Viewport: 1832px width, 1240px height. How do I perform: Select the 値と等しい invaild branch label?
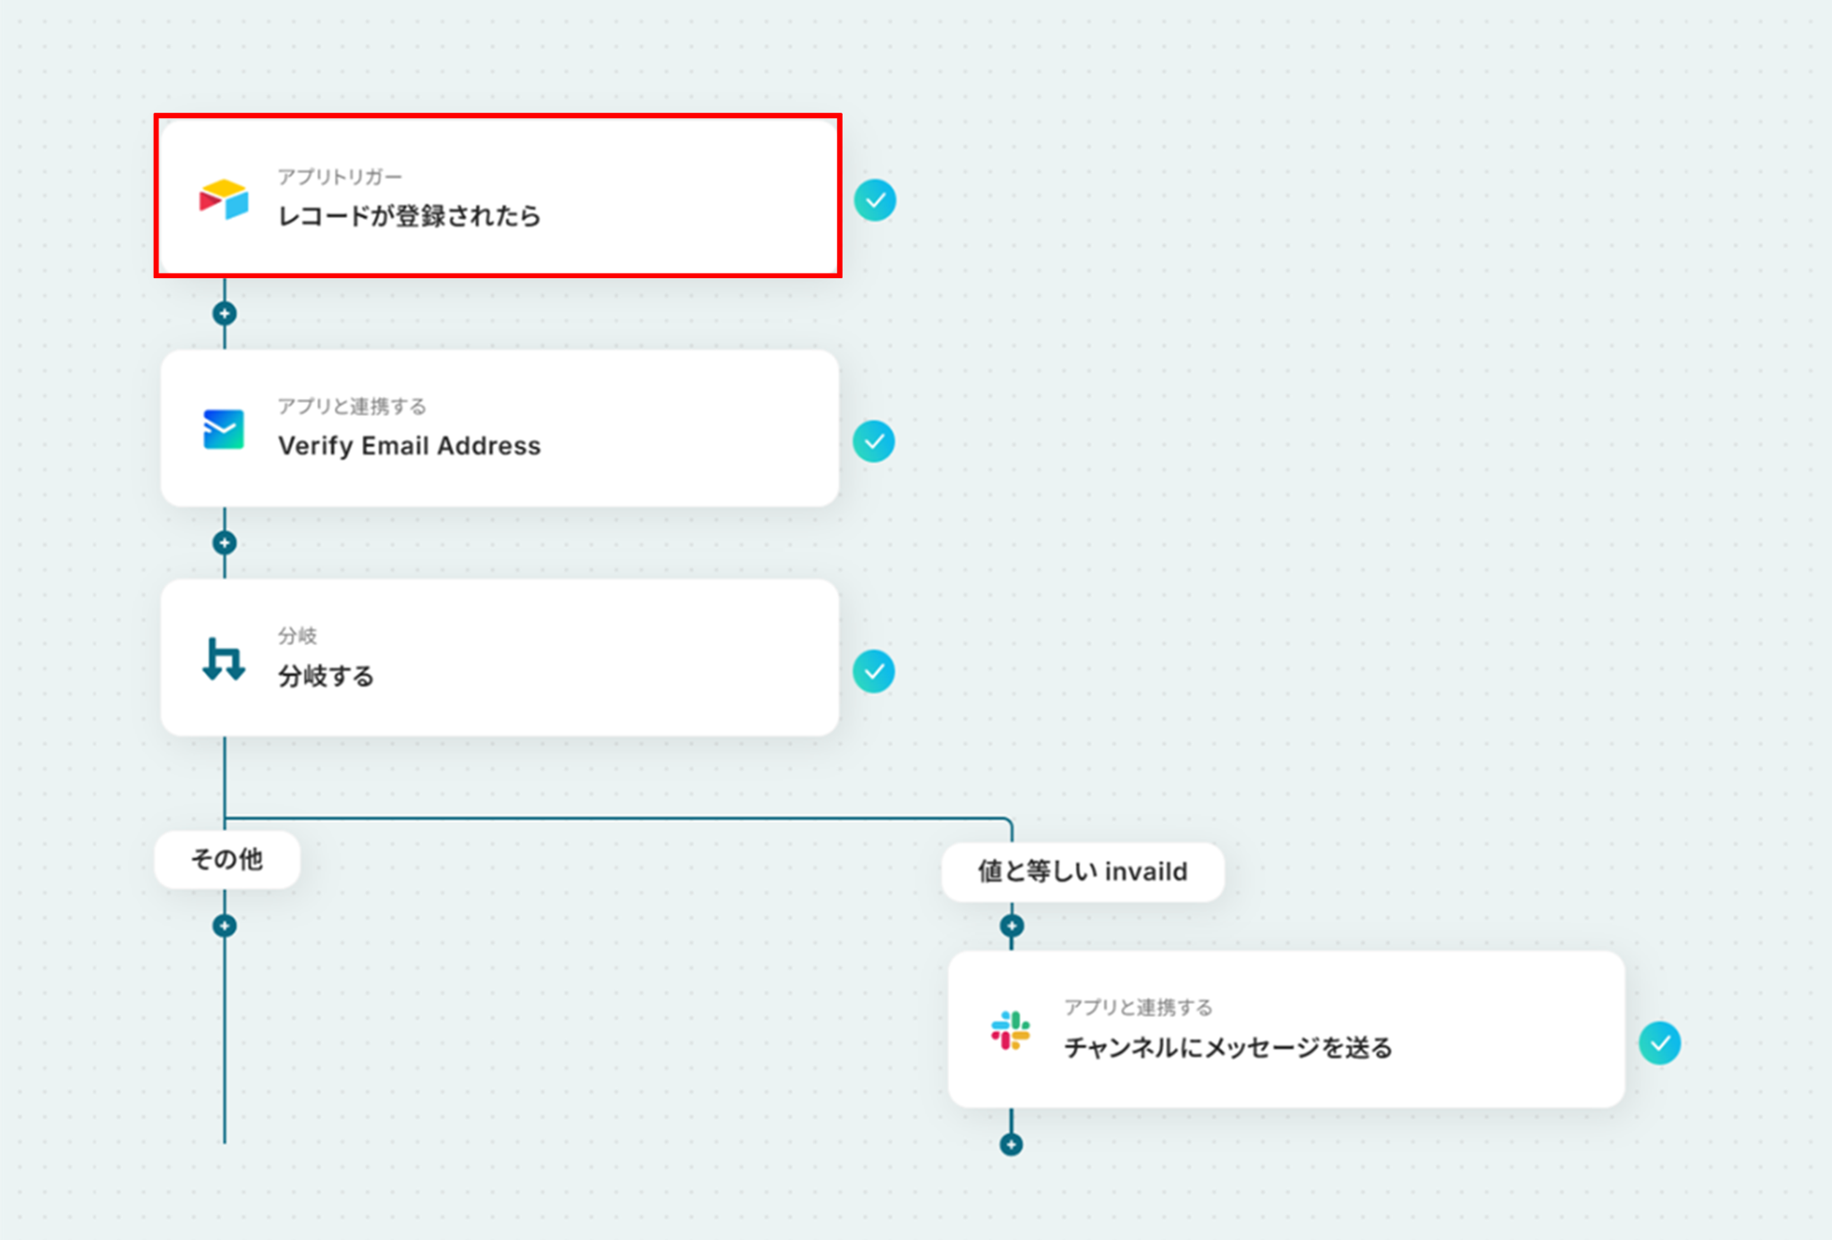pyautogui.click(x=1082, y=871)
